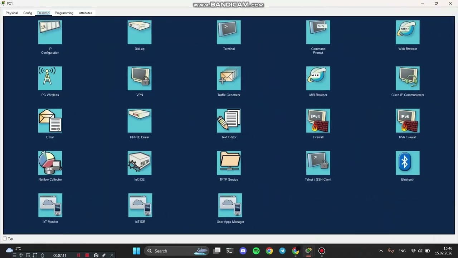Go to the Attributes tab

point(86,13)
